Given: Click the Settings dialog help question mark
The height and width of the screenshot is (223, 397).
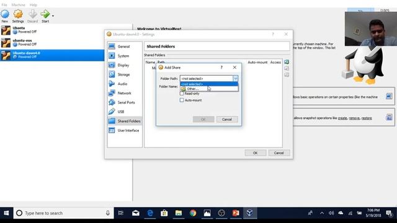Looking at the screenshot, I should click(273, 34).
